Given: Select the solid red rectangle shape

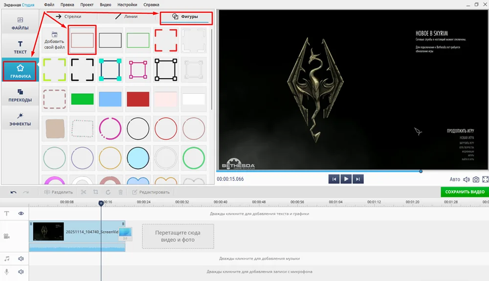Looking at the screenshot, I should coord(138,99).
